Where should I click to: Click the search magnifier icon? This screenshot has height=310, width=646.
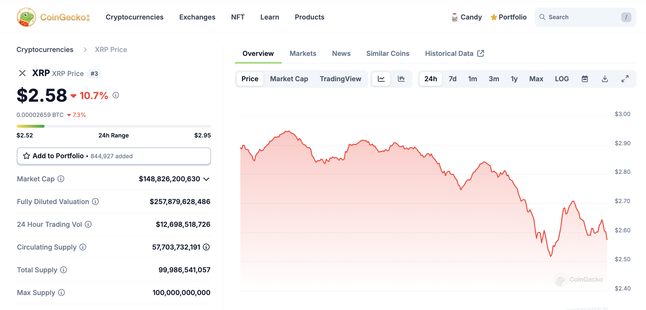pyautogui.click(x=542, y=17)
